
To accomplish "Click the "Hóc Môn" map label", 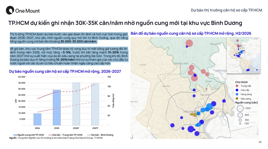I will click(166, 86).
